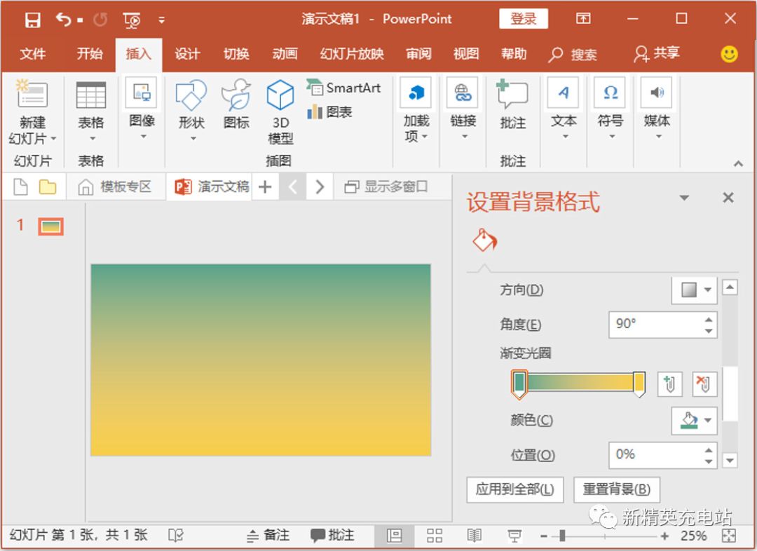This screenshot has width=757, height=551.
Task: Select the yellow gradient stop on slider
Action: (x=639, y=383)
